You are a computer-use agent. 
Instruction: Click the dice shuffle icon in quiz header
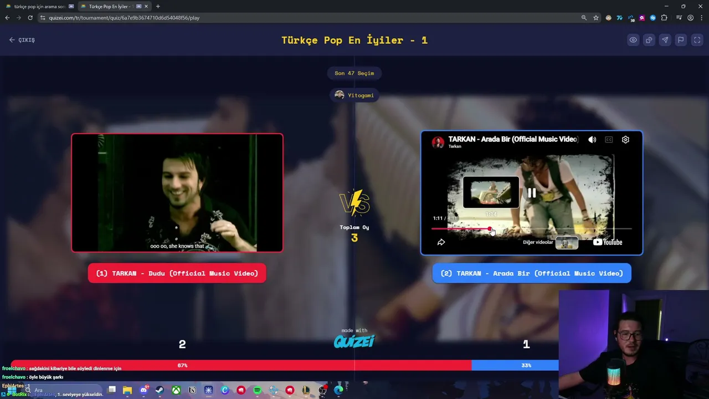click(x=649, y=40)
